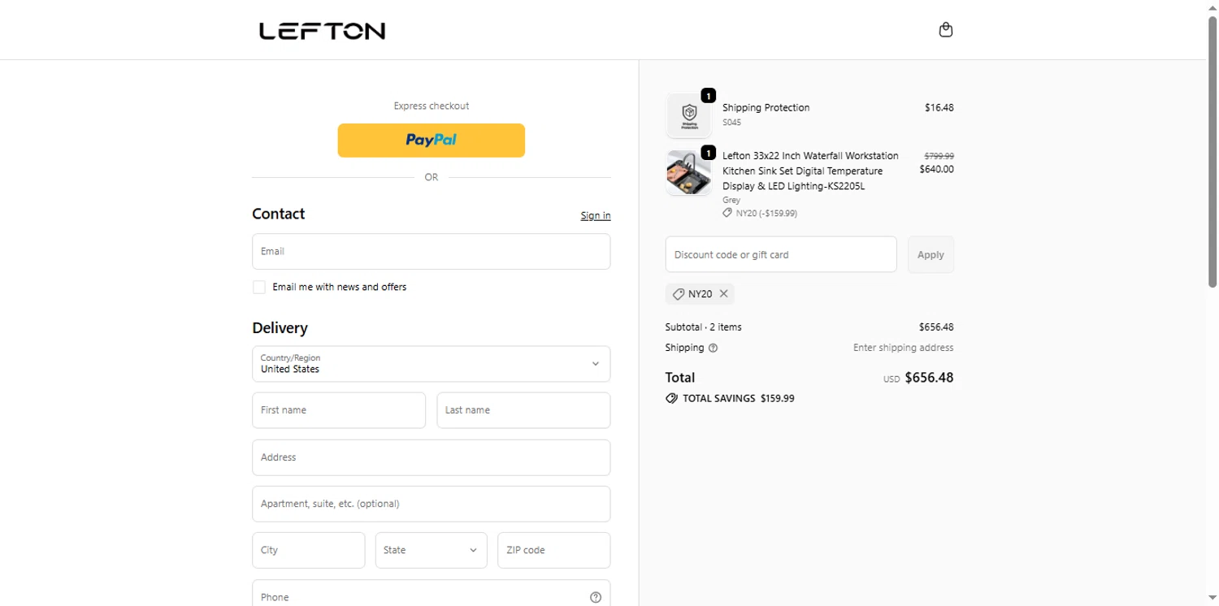This screenshot has width=1219, height=606.
Task: Check Email me with news and offers
Action: [259, 287]
